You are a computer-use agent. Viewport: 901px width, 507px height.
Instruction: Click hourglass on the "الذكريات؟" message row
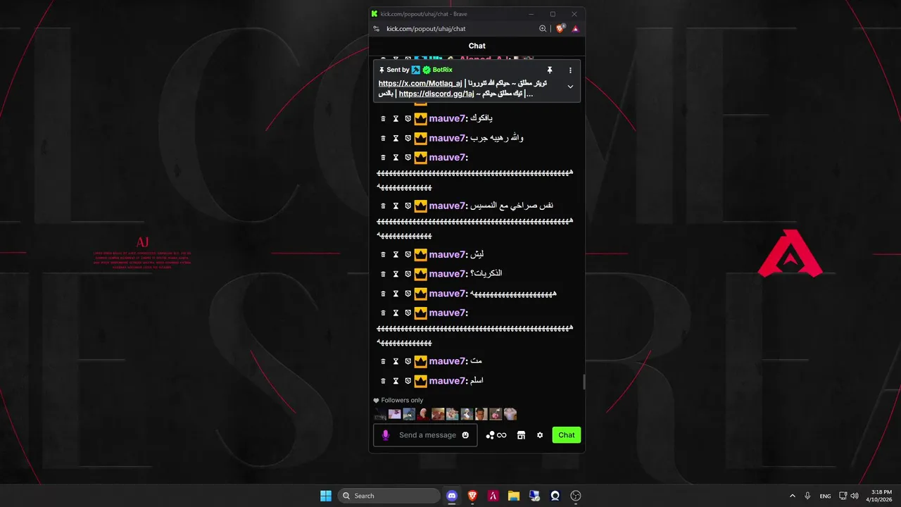pyautogui.click(x=396, y=274)
